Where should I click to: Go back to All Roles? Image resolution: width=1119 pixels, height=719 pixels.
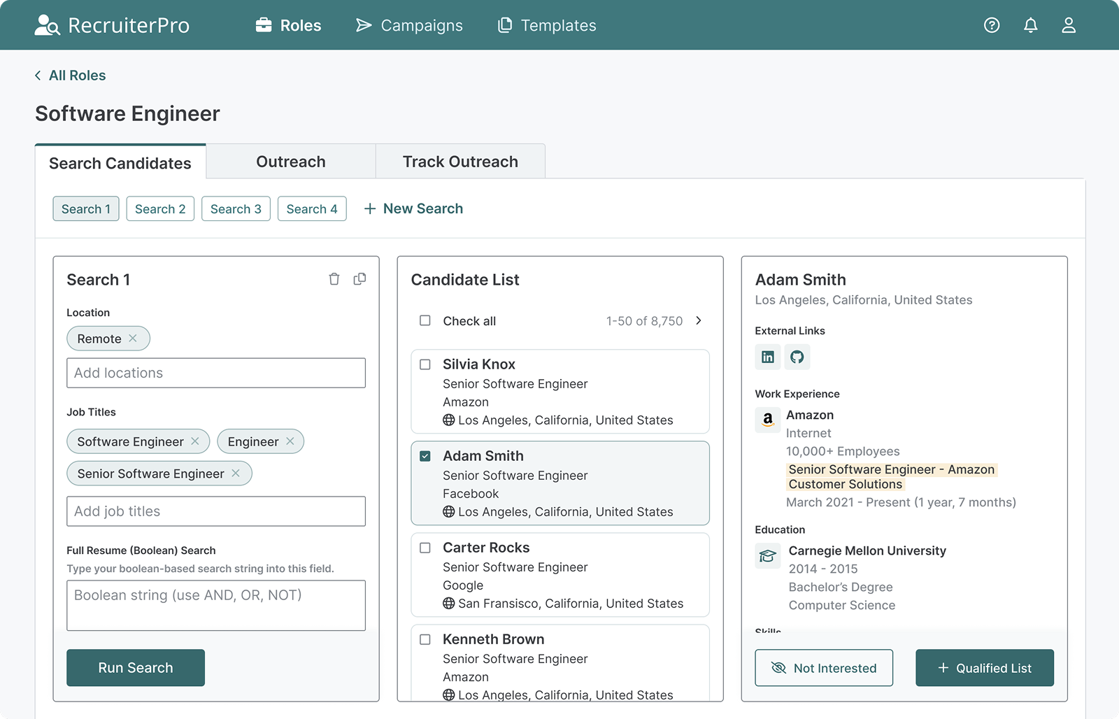(70, 76)
